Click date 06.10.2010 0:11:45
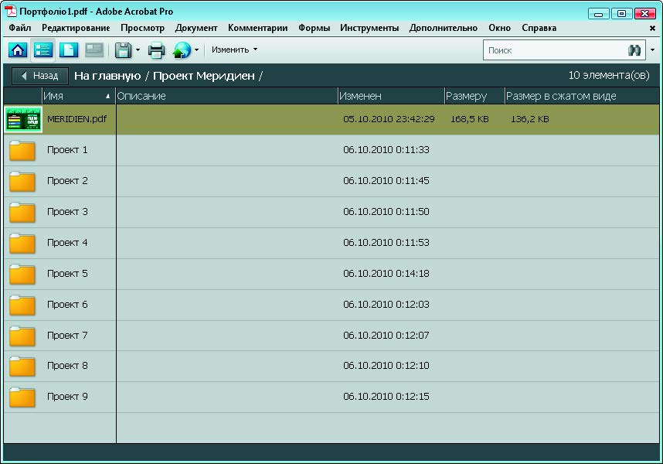663x464 pixels. tap(386, 181)
